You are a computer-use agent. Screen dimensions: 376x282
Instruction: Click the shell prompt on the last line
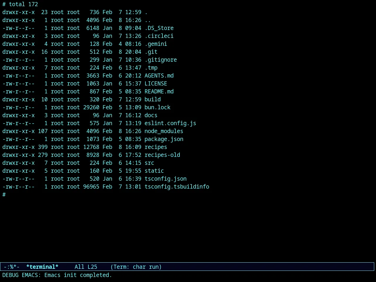coord(4,195)
